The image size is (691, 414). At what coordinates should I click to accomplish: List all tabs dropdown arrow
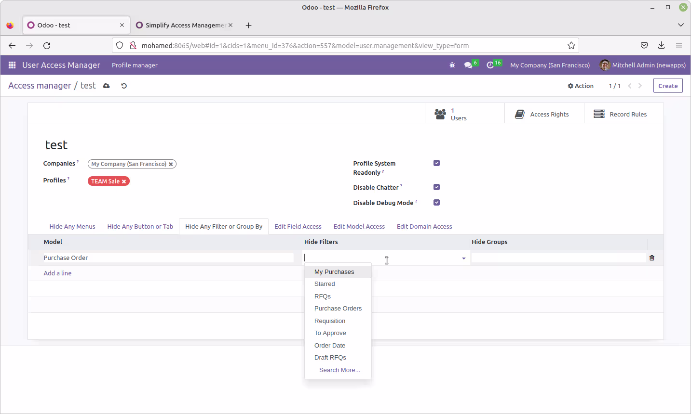tap(681, 25)
